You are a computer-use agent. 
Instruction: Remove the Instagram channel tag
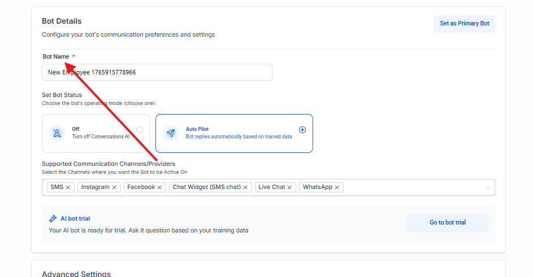coord(114,187)
